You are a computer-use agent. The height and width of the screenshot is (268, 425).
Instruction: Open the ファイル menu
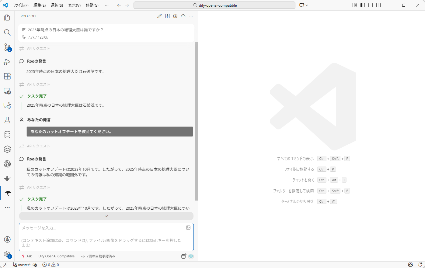pyautogui.click(x=21, y=5)
